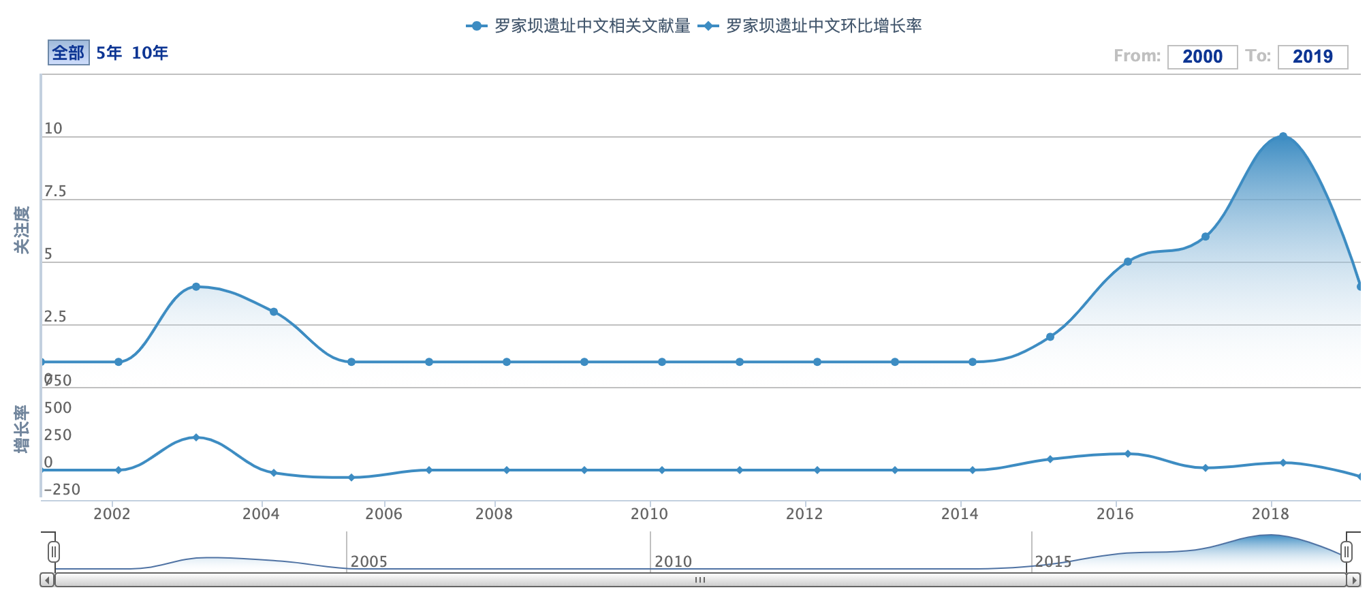Switch range to 5年
This screenshot has width=1369, height=590.
tap(109, 52)
